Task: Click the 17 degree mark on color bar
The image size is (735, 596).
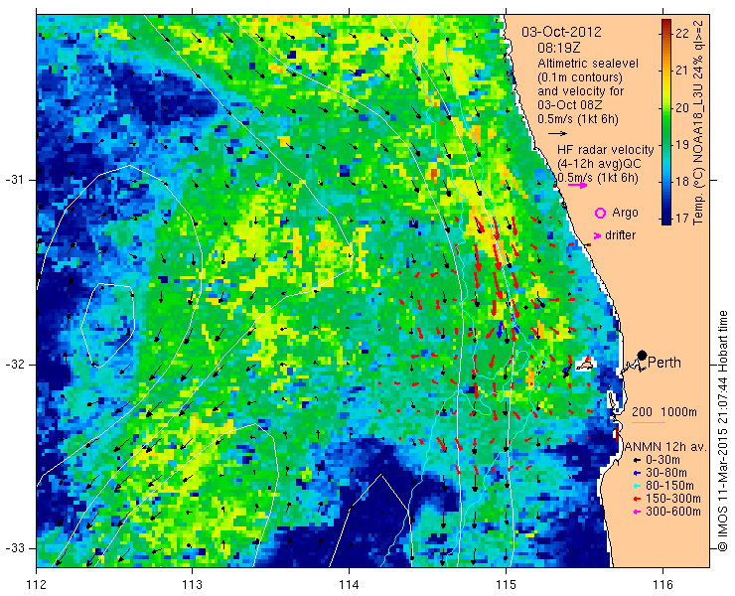Action: 681,218
